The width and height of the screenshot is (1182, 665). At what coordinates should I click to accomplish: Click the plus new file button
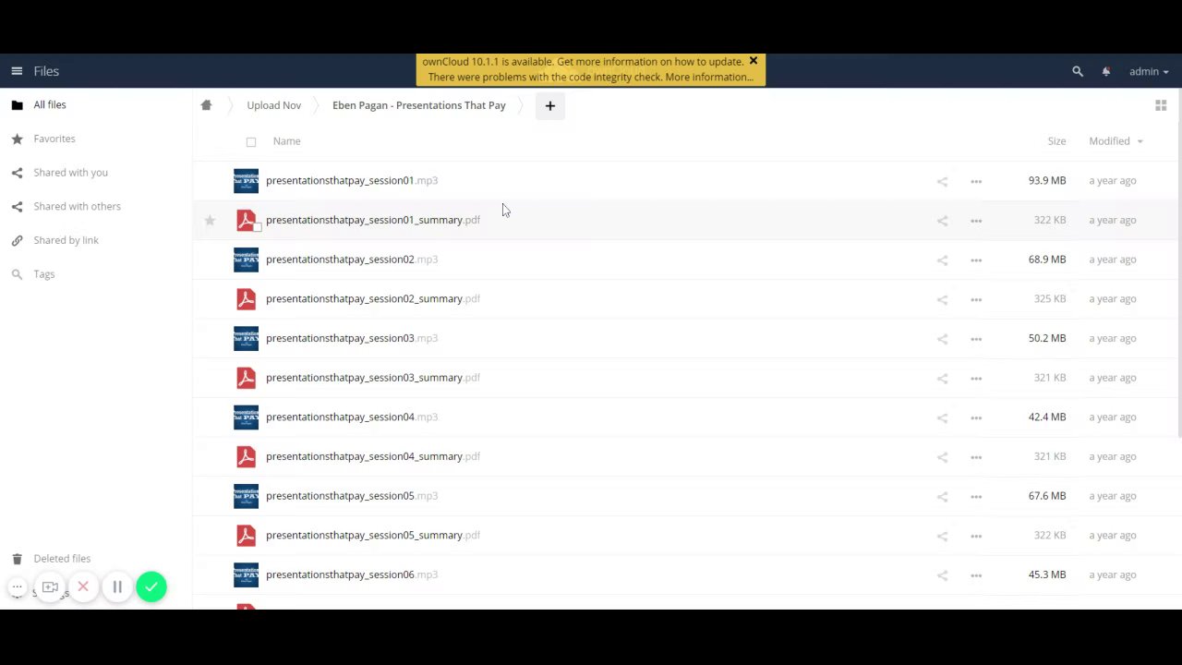click(x=549, y=105)
